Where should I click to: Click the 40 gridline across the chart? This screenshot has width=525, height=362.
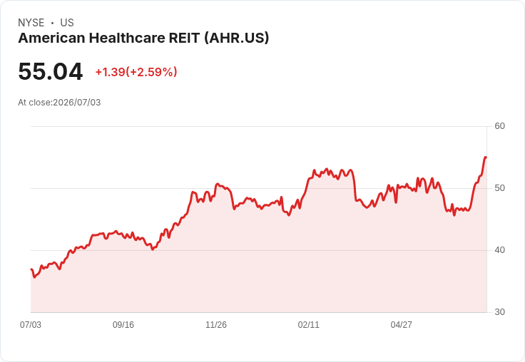pos(259,250)
